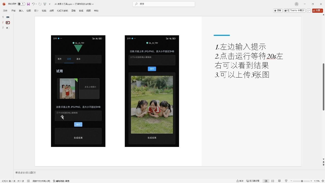Viewport: 325px width, 183px height.
Task: Click the left phone screenshot on the slide
Action: coord(78,91)
